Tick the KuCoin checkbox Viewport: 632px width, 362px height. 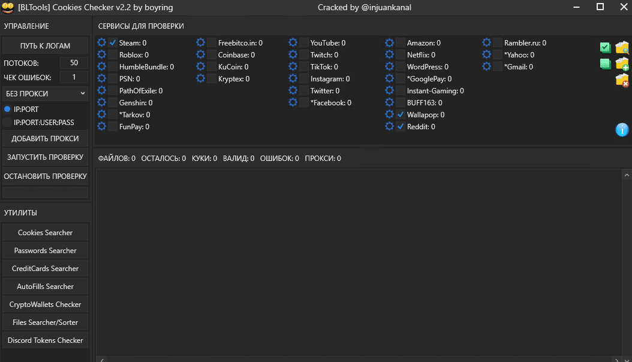(212, 67)
